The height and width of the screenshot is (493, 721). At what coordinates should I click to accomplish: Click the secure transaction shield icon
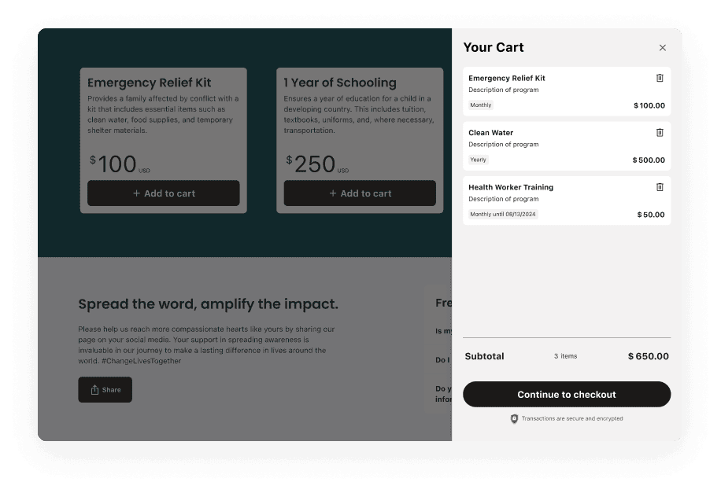[514, 418]
